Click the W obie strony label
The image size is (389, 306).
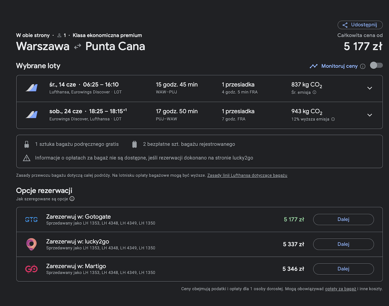pyautogui.click(x=33, y=35)
